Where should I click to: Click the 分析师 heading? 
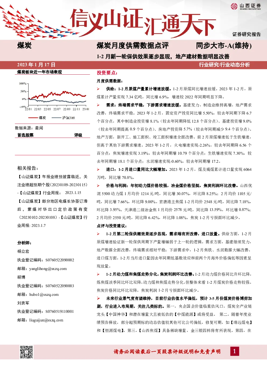pos(24,243)
